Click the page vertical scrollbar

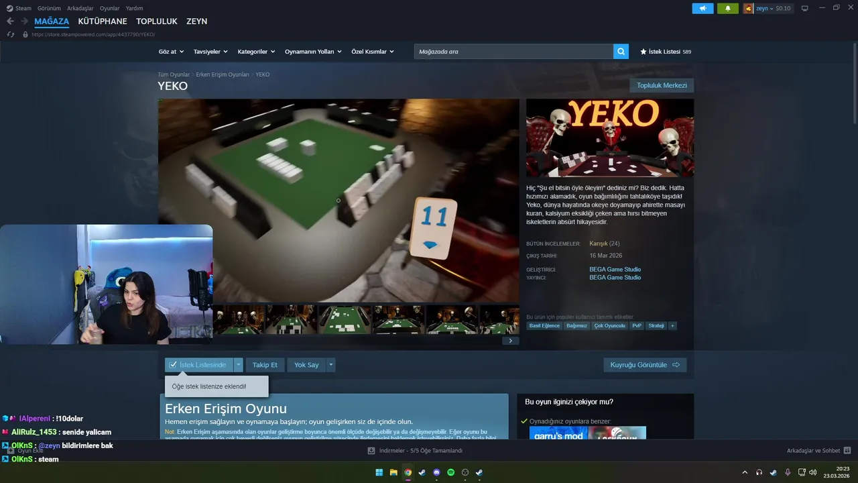(854, 84)
